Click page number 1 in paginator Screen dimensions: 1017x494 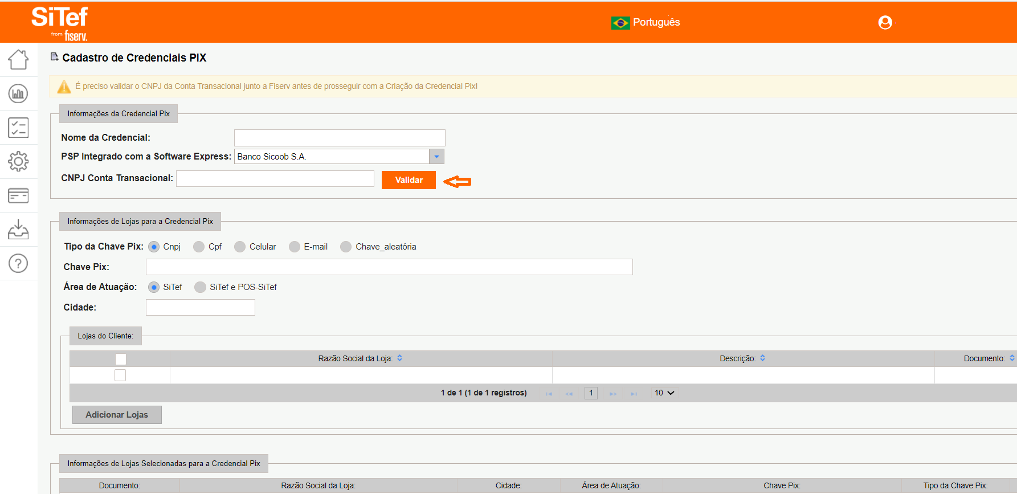point(591,393)
